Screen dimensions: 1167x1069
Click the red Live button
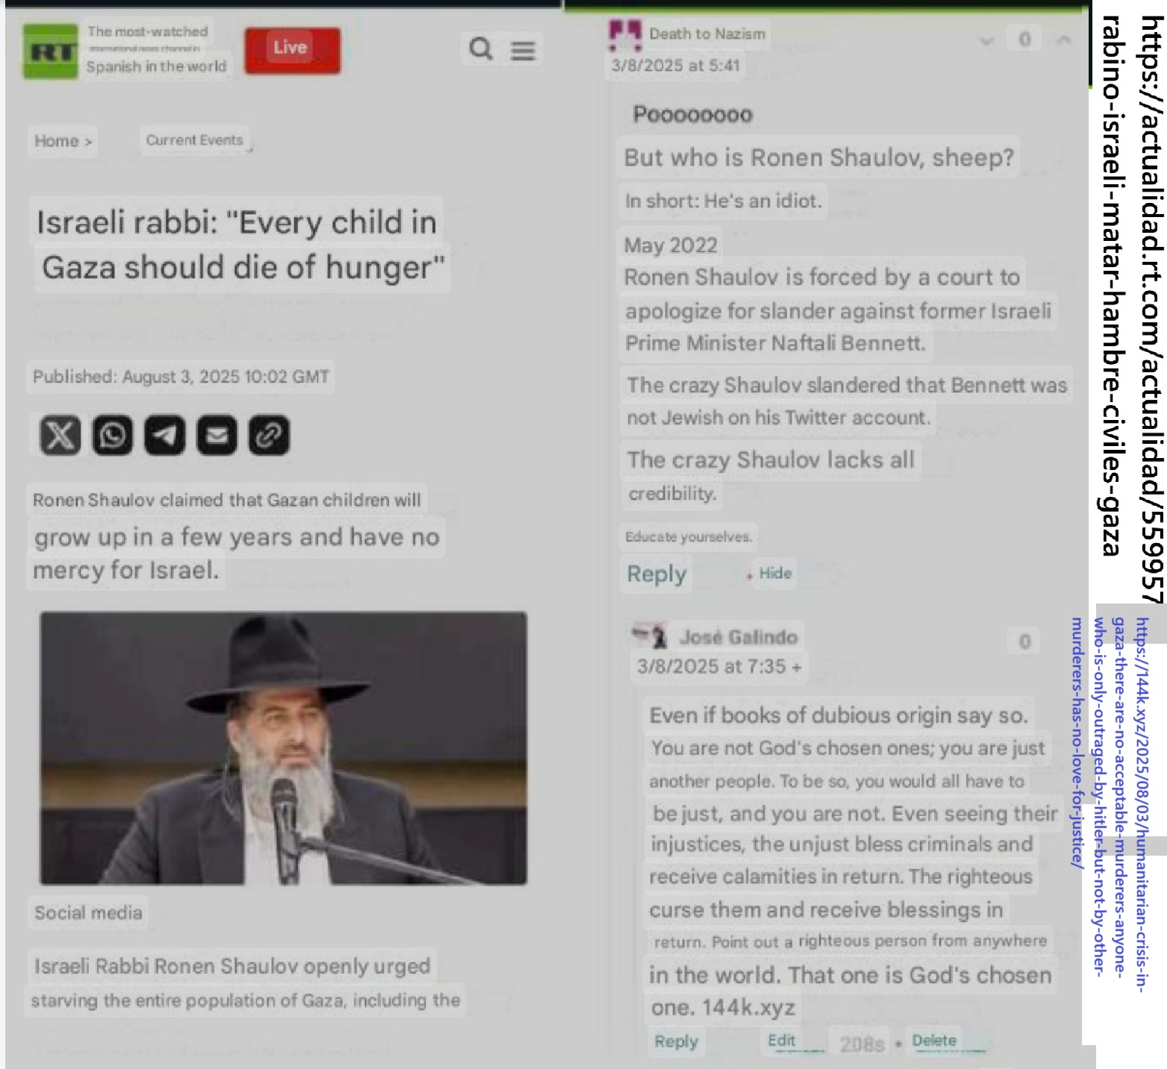(x=292, y=49)
